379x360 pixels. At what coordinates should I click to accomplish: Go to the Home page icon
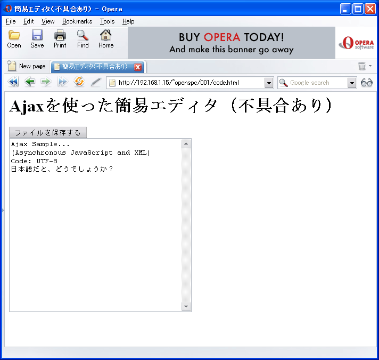tap(105, 35)
